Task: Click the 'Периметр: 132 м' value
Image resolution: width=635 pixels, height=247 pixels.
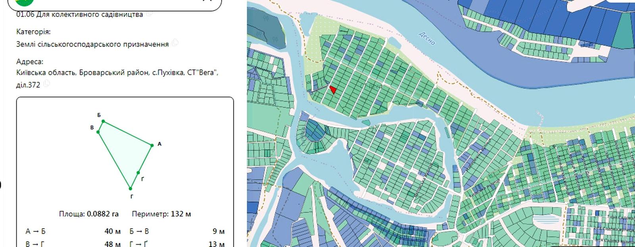Action: tap(161, 214)
